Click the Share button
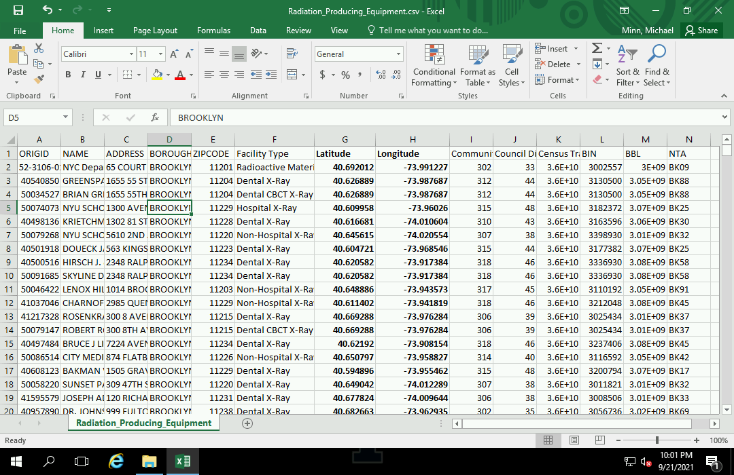734x475 pixels. [701, 31]
